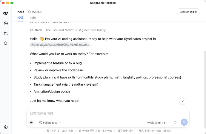Screen dimensions: 206x134
Task: Click the hello session title
Action: point(21,12)
